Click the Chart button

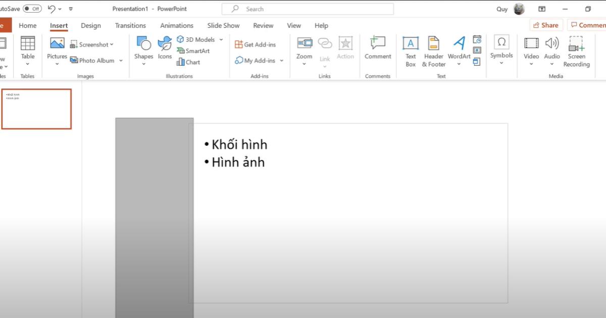(188, 62)
